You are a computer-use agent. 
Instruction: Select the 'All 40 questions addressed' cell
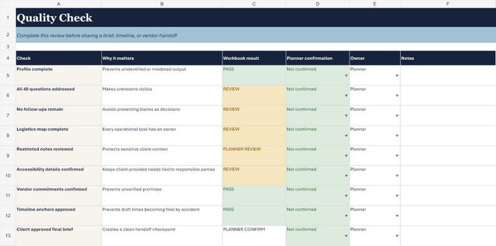(59, 95)
